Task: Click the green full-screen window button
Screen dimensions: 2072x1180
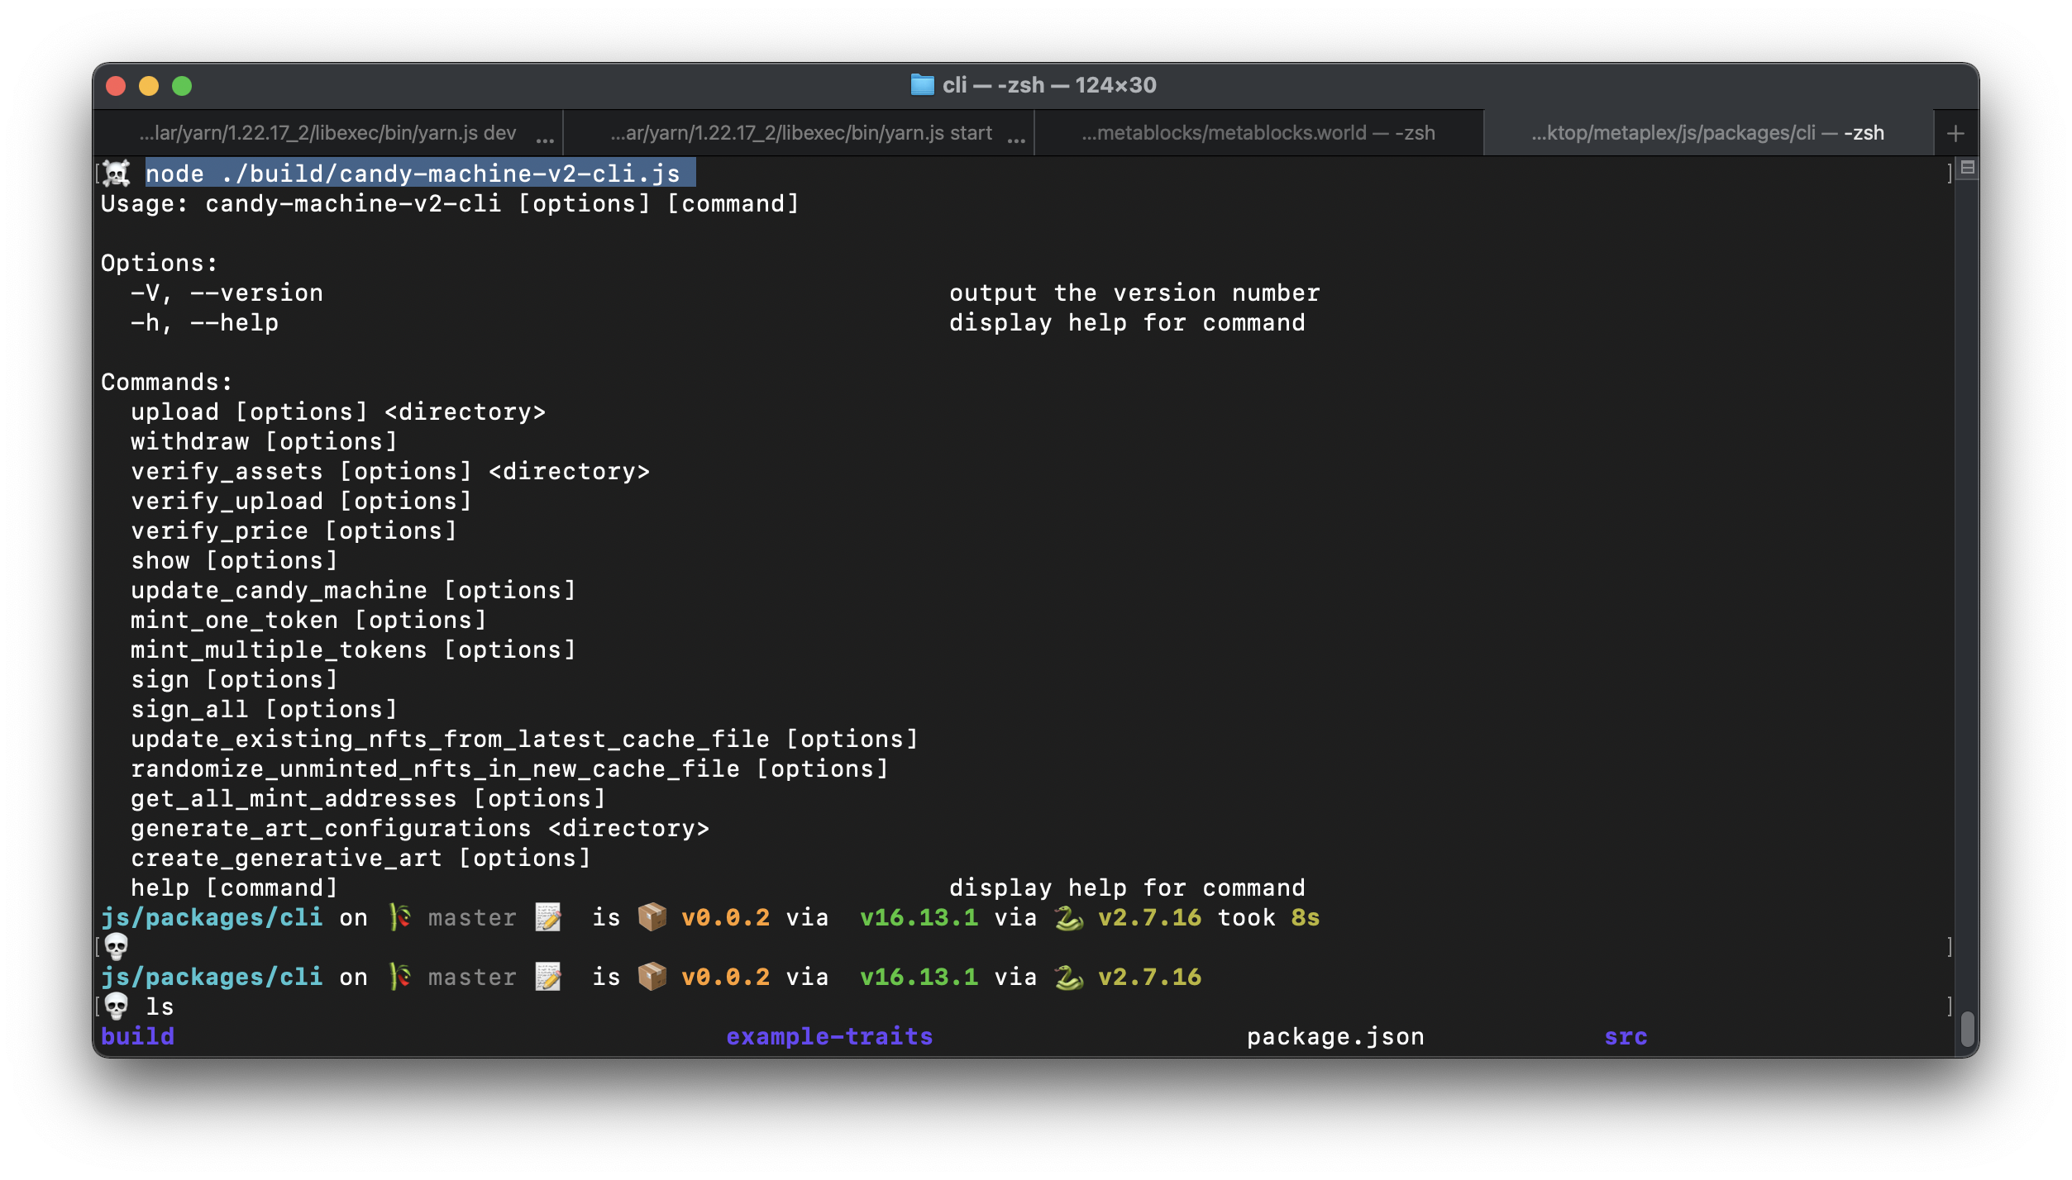Action: click(x=182, y=86)
